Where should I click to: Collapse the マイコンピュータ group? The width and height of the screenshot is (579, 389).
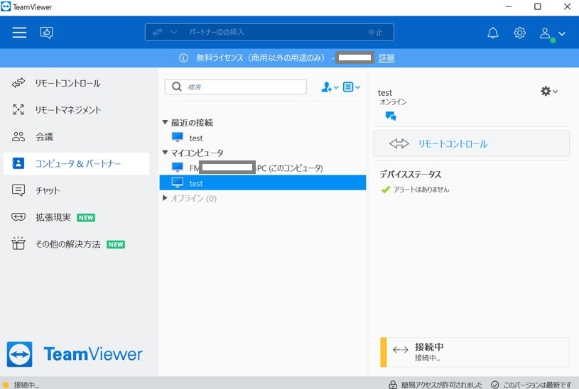pyautogui.click(x=166, y=153)
